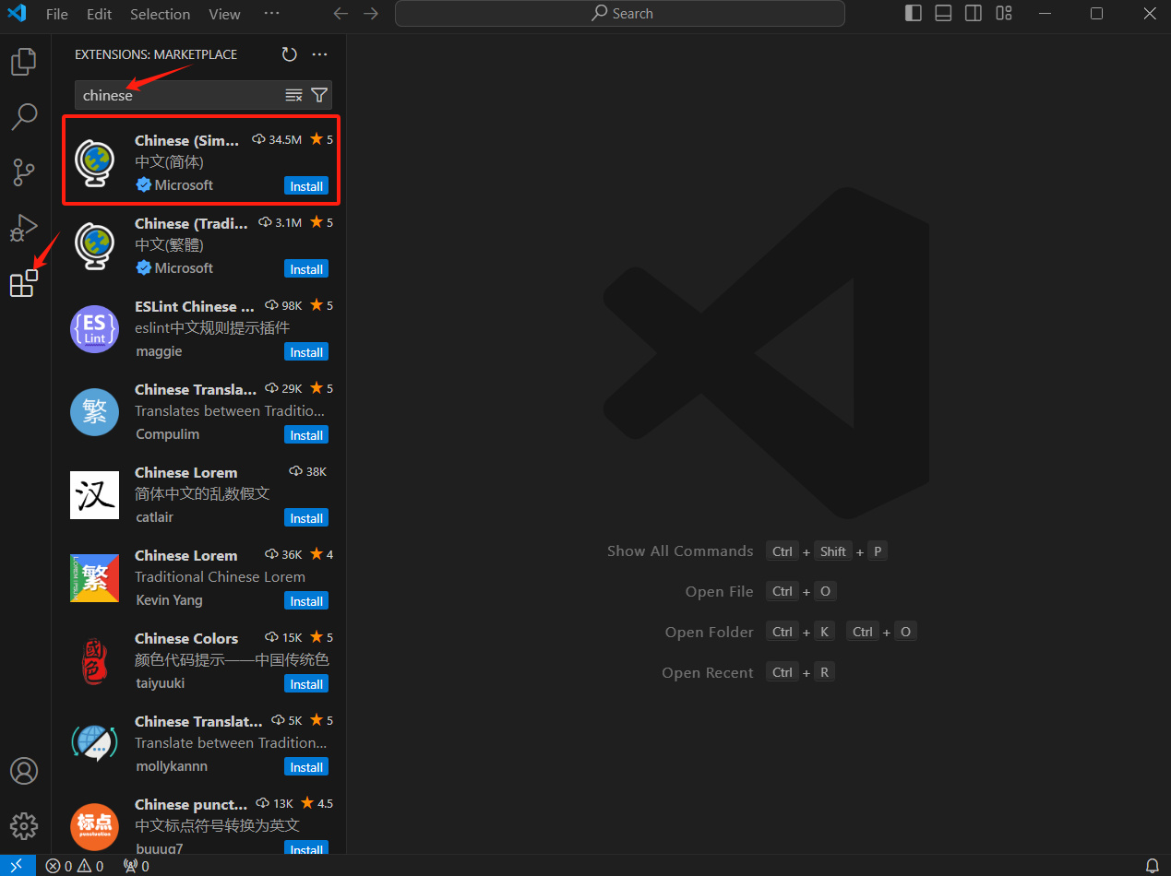Viewport: 1171px width, 876px height.
Task: Open the Kevin Yang colorful 繁 icon
Action: tap(94, 578)
